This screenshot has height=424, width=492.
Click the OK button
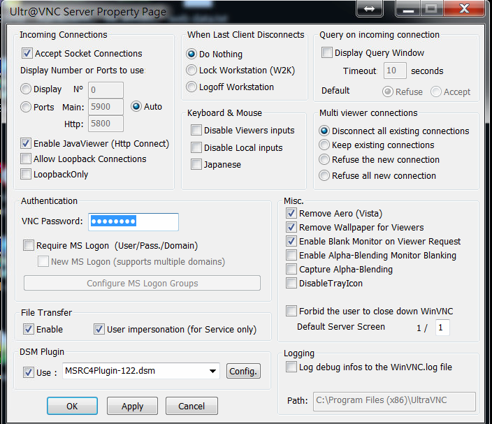pos(72,406)
